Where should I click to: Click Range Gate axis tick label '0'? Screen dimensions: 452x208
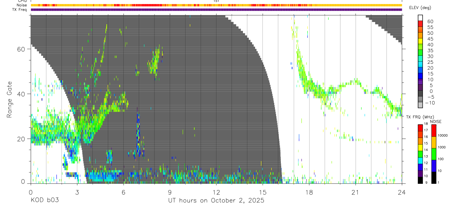coord(23,182)
